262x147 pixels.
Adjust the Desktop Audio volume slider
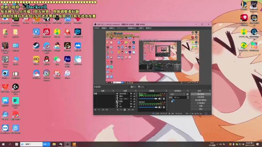coord(148,107)
